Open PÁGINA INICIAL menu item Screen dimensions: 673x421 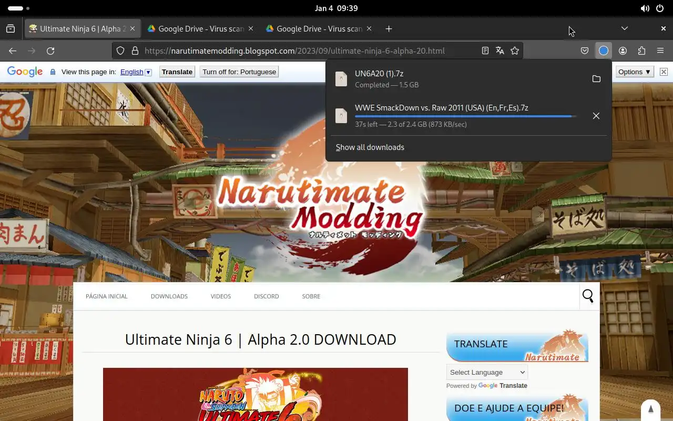click(107, 296)
